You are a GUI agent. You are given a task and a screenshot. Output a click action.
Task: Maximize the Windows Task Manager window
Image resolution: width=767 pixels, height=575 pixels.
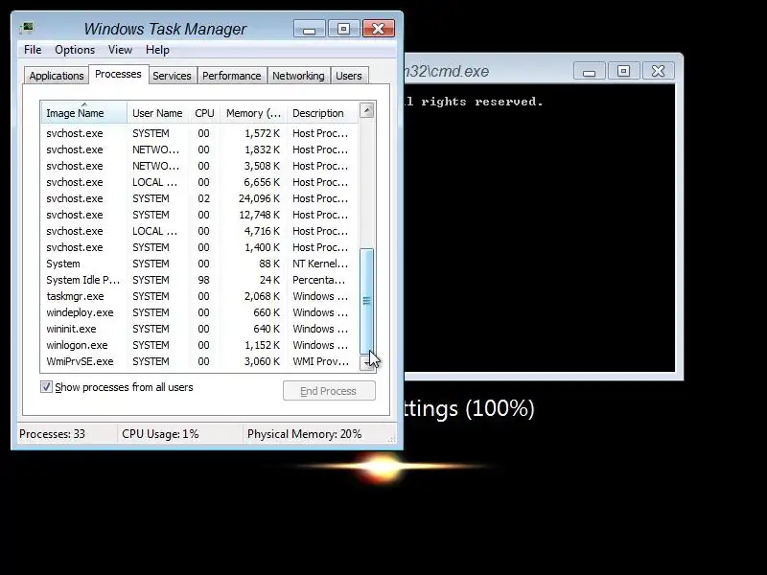pyautogui.click(x=343, y=29)
